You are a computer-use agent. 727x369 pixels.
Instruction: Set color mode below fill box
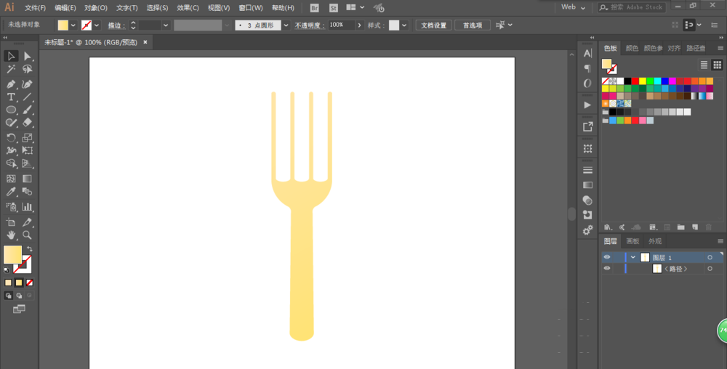tap(8, 283)
